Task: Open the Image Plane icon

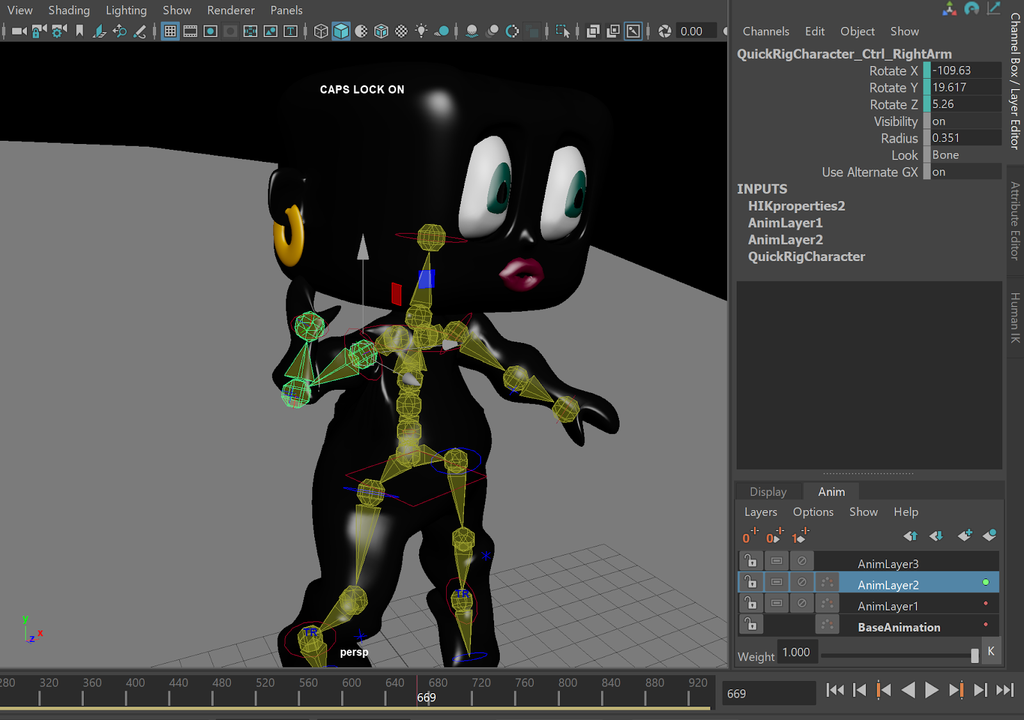Action: point(99,31)
